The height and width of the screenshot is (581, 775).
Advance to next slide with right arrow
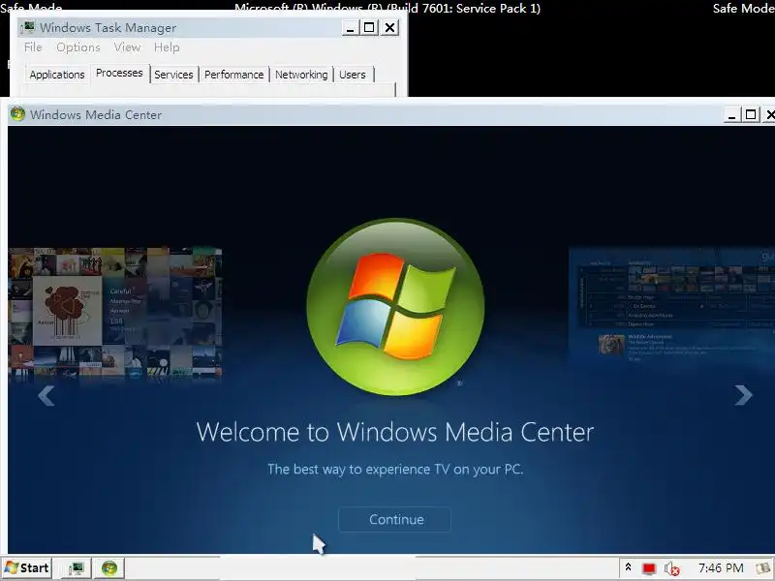[743, 395]
